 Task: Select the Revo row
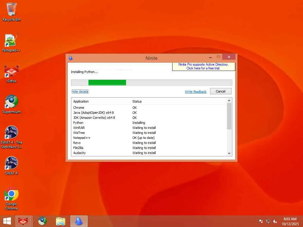tap(149, 143)
